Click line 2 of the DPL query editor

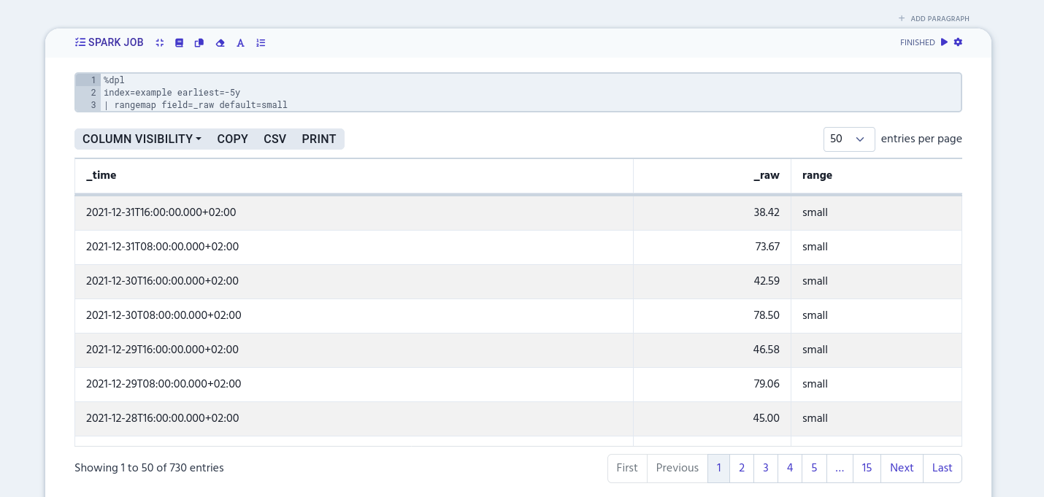[x=172, y=93]
